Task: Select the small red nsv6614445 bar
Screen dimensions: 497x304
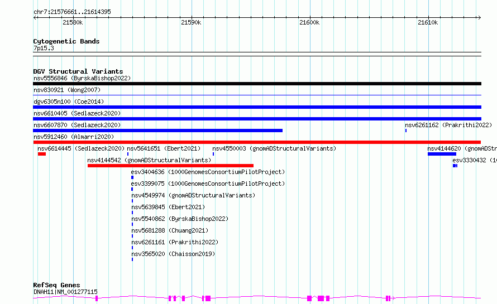Action: (42, 154)
